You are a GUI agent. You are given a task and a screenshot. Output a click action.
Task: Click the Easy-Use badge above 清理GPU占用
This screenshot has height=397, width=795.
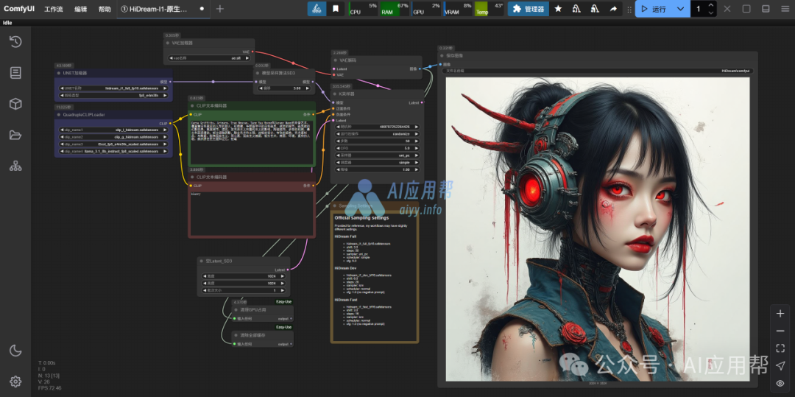tap(283, 302)
